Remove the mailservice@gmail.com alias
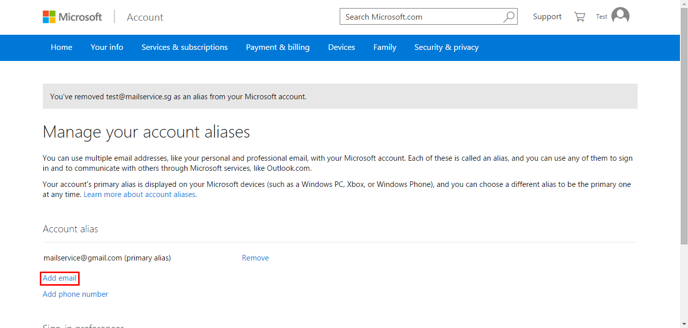Viewport: 688px width, 328px height. pyautogui.click(x=256, y=258)
